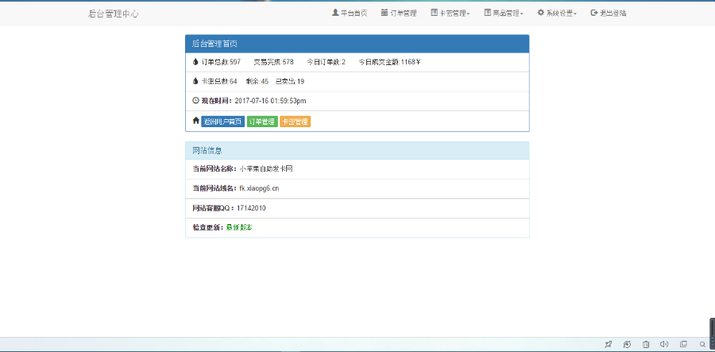Click the overlapping windows icon in status bar
715x352 pixels.
(x=683, y=344)
